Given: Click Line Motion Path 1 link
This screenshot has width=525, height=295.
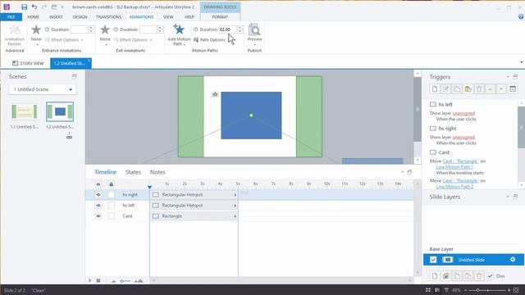Looking at the screenshot, I should 454,166.
